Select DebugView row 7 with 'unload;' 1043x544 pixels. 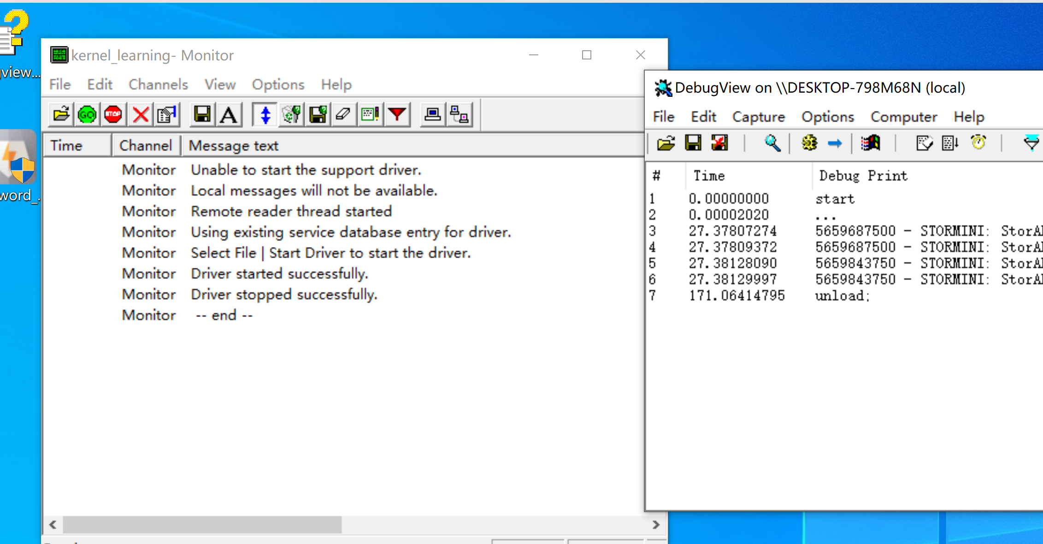click(x=844, y=296)
